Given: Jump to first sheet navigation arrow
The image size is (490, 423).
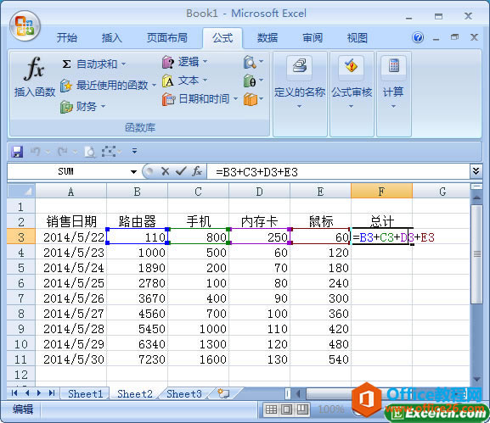Looking at the screenshot, I should tap(14, 393).
